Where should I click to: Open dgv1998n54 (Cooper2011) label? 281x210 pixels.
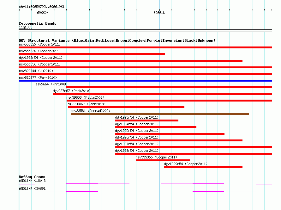coord(137,151)
